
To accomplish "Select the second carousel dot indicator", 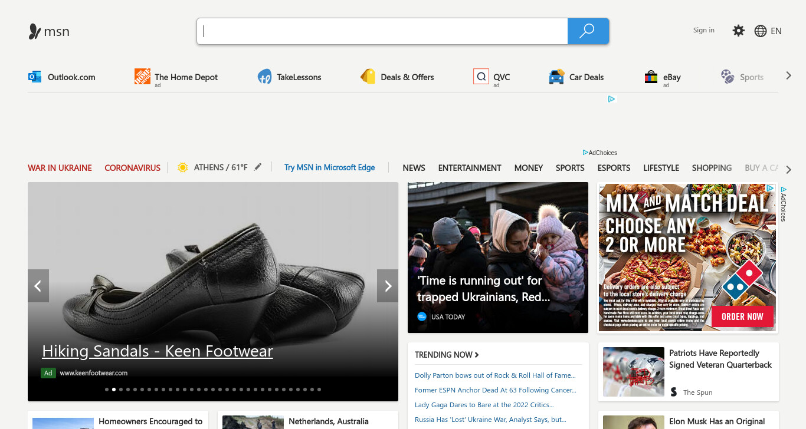I will [114, 390].
